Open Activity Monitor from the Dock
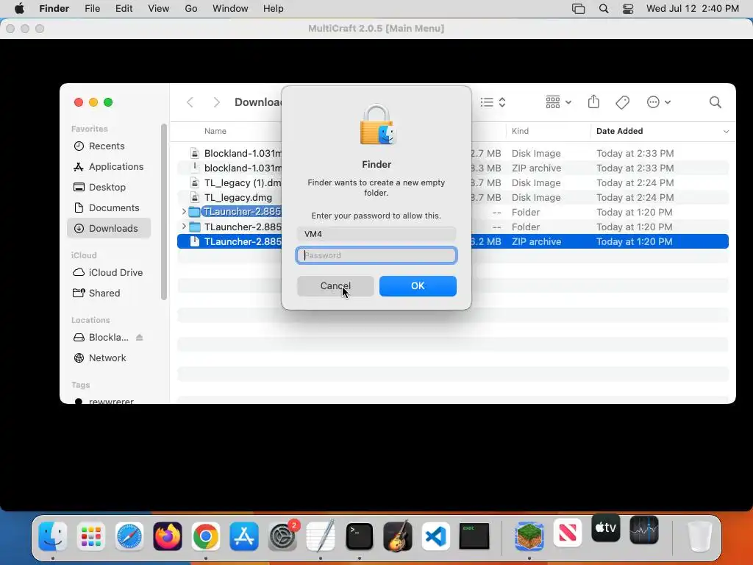 (x=644, y=530)
